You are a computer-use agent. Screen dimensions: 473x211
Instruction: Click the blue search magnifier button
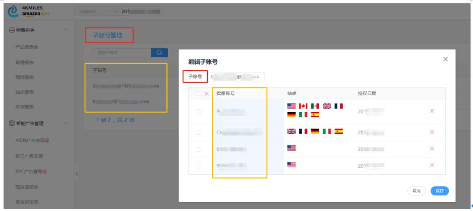tap(159, 53)
